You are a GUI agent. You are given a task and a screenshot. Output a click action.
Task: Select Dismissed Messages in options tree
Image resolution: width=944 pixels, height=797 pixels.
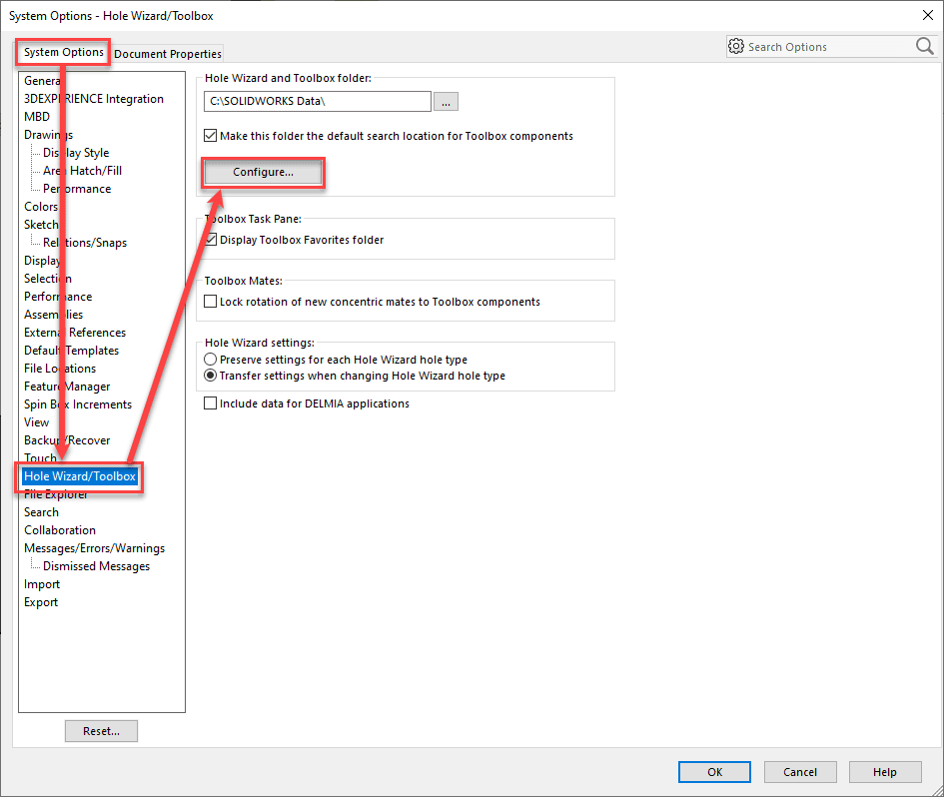96,566
